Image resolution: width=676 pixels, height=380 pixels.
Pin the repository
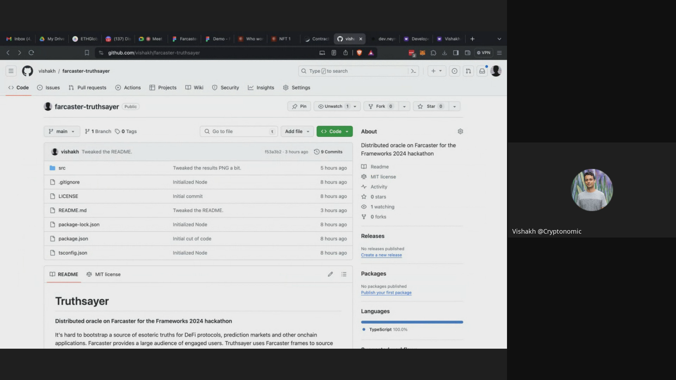coord(299,106)
